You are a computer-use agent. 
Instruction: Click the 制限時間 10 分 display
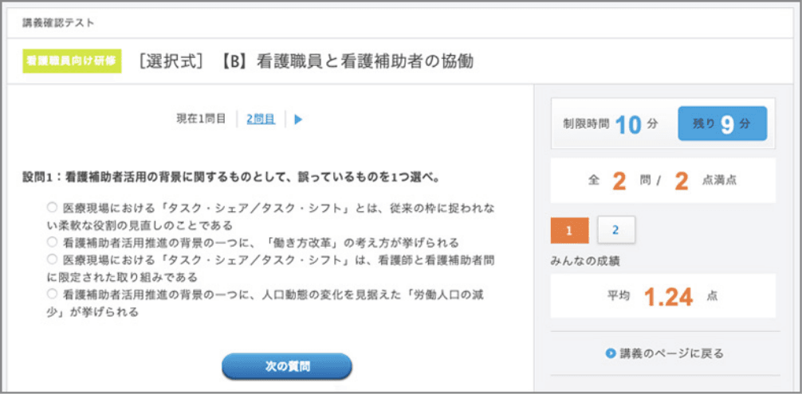610,124
